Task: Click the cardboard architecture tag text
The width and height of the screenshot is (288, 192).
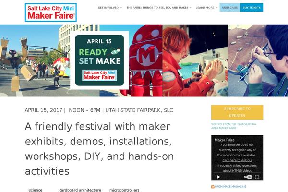Action: click(x=80, y=190)
